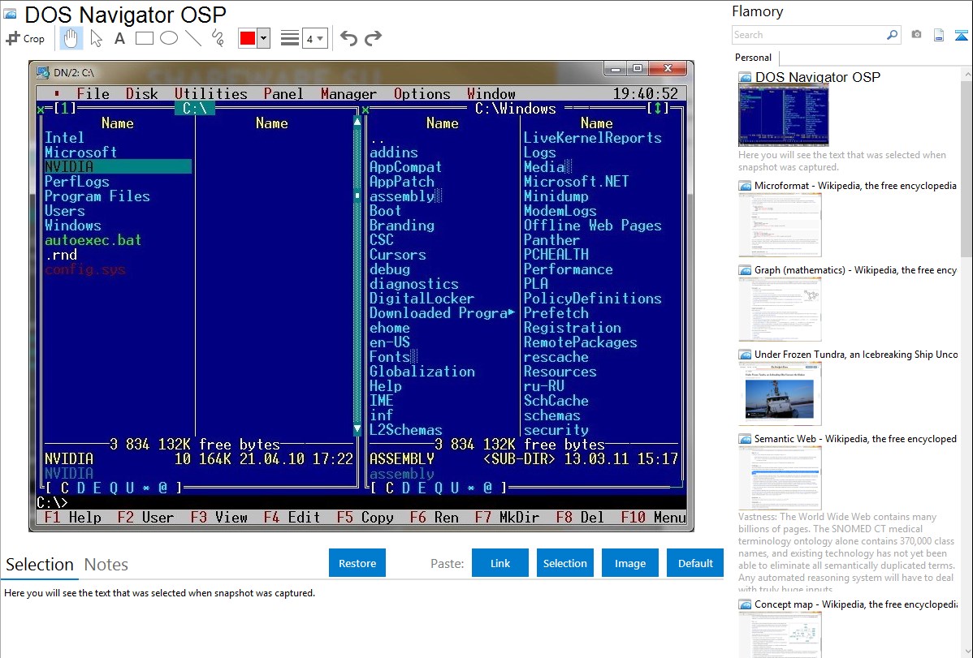Pick the text annotation tool (A)
This screenshot has height=658, width=973.
click(x=119, y=38)
